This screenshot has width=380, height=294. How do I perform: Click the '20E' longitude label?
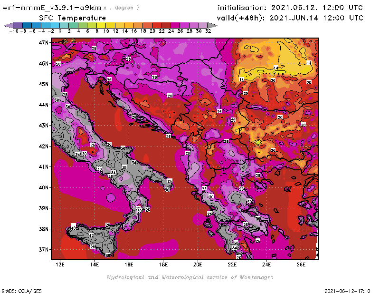click(198, 265)
